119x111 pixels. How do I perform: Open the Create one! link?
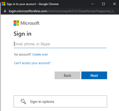click(x=40, y=54)
